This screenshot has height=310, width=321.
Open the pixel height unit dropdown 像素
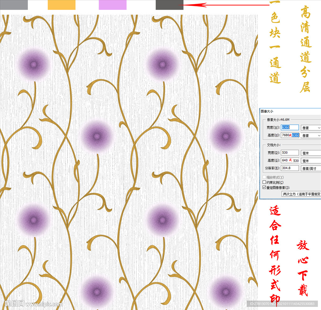pos(311,135)
